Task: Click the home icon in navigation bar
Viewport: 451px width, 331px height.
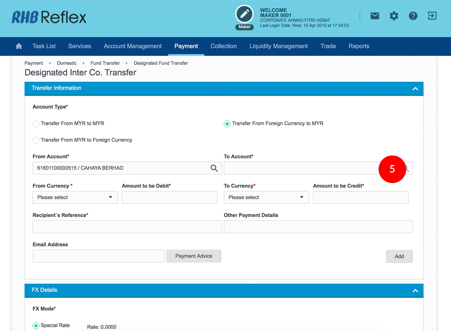Action: click(x=19, y=46)
